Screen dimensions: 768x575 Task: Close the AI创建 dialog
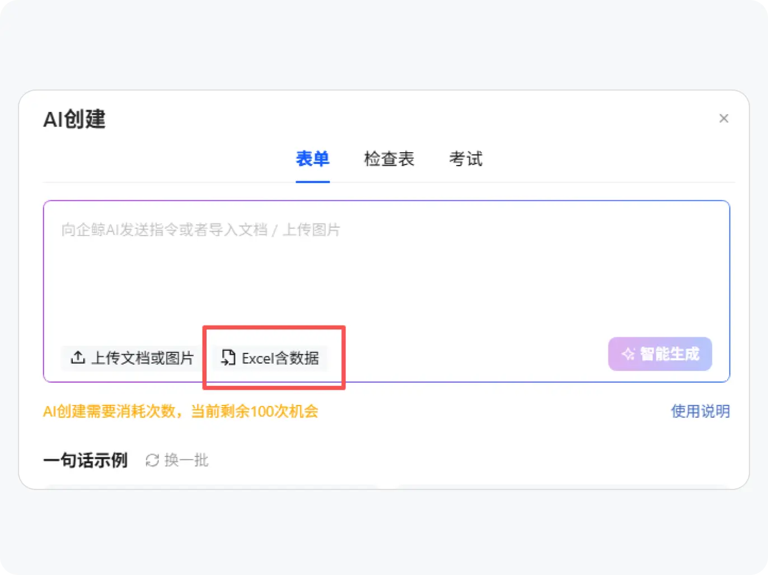(724, 119)
